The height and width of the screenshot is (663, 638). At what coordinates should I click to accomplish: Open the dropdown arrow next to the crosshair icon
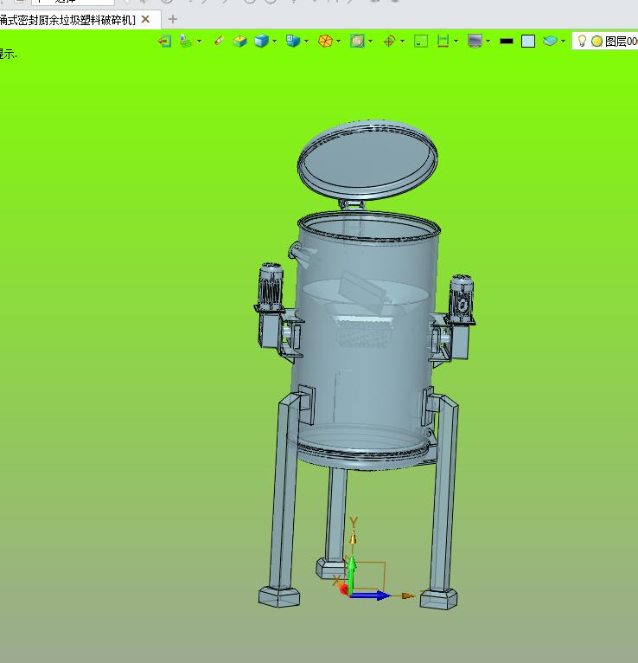(402, 41)
